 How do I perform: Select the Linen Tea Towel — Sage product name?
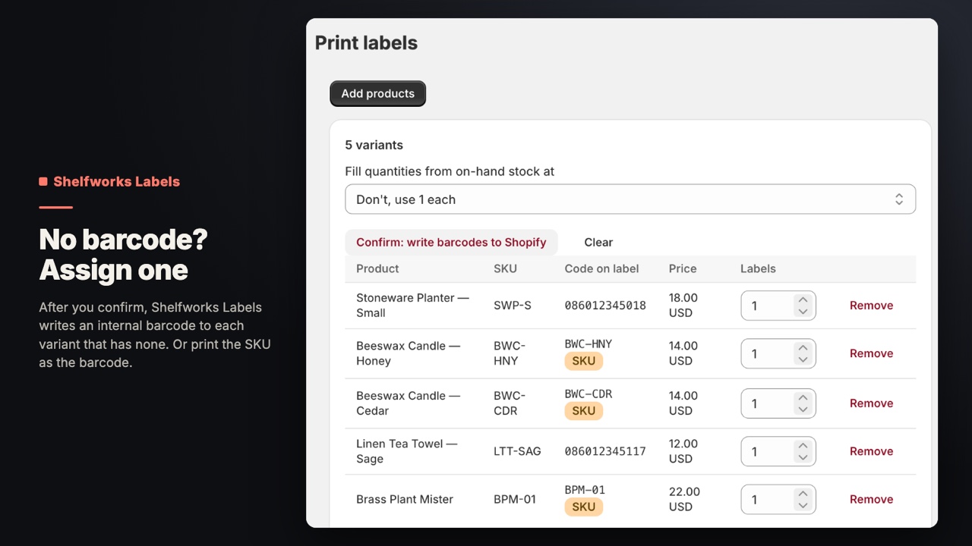406,451
